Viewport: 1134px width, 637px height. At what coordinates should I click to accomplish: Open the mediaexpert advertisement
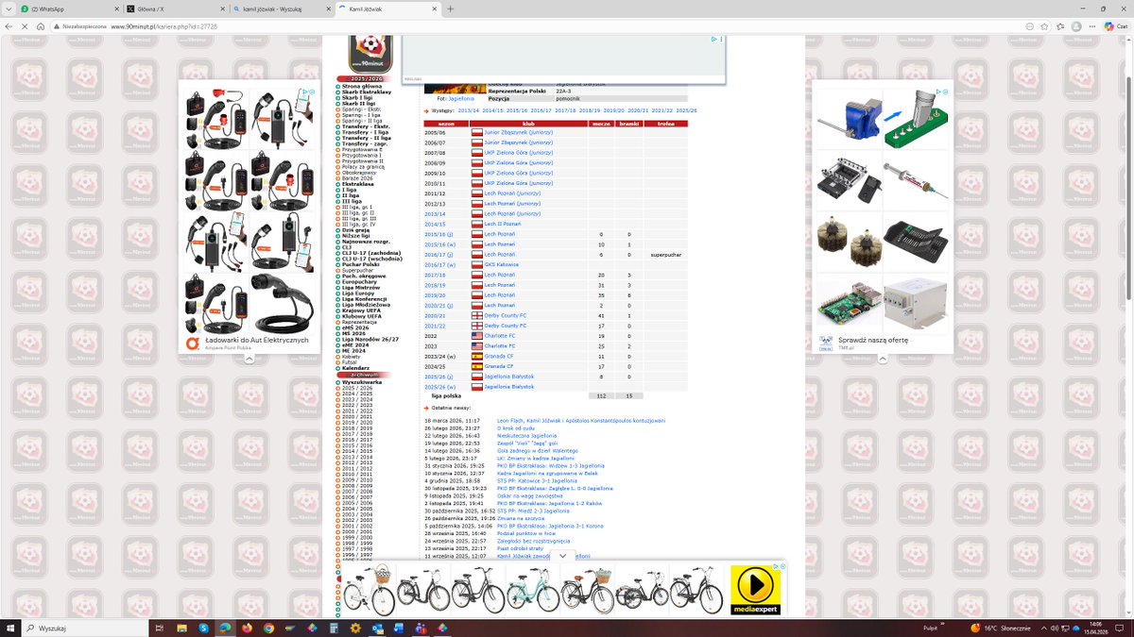point(755,590)
